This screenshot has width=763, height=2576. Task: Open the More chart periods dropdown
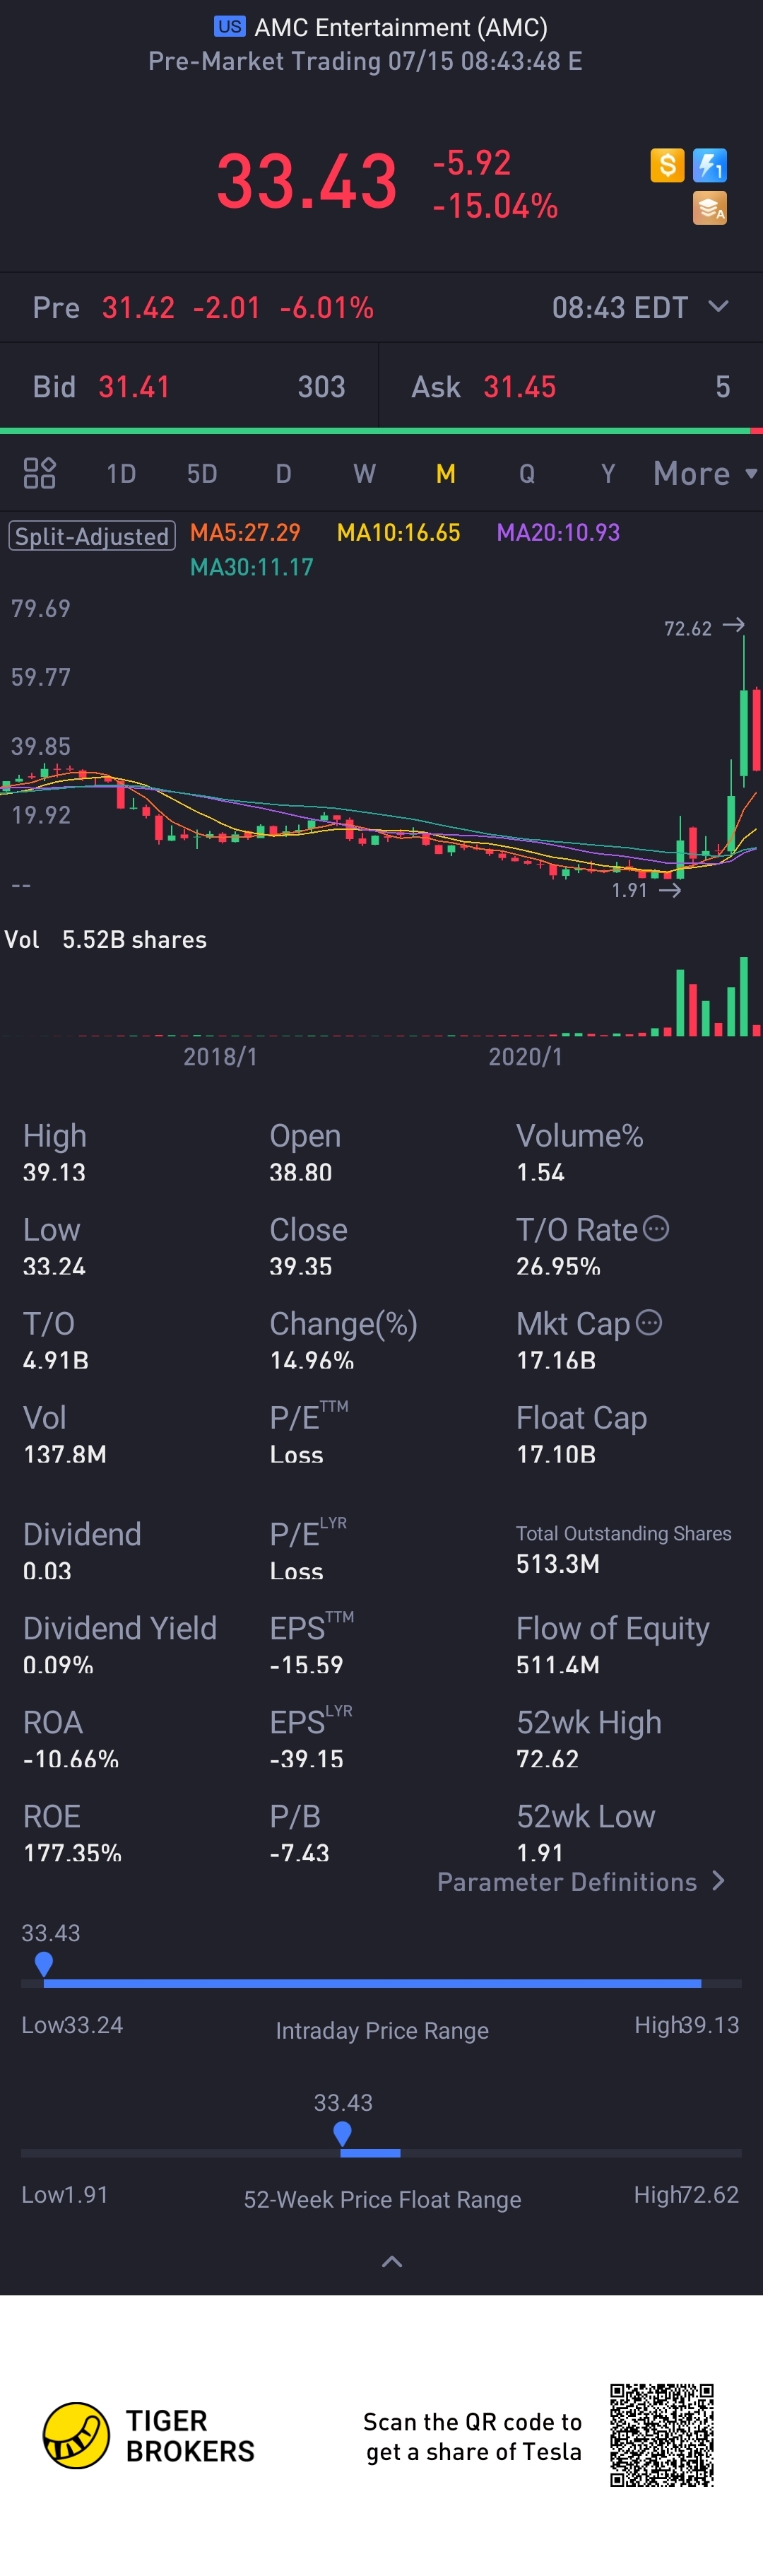tap(704, 473)
